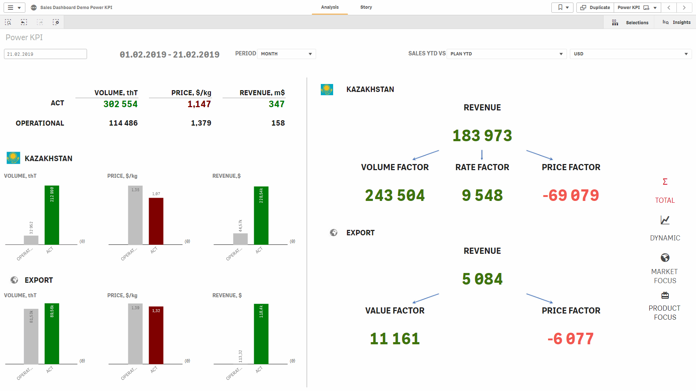
Task: Open the DYNAMIC line chart view
Action: tap(665, 220)
